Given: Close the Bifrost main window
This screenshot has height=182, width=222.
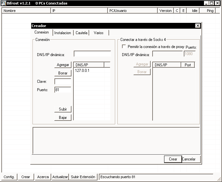Looking at the screenshot, I should pos(217,3).
